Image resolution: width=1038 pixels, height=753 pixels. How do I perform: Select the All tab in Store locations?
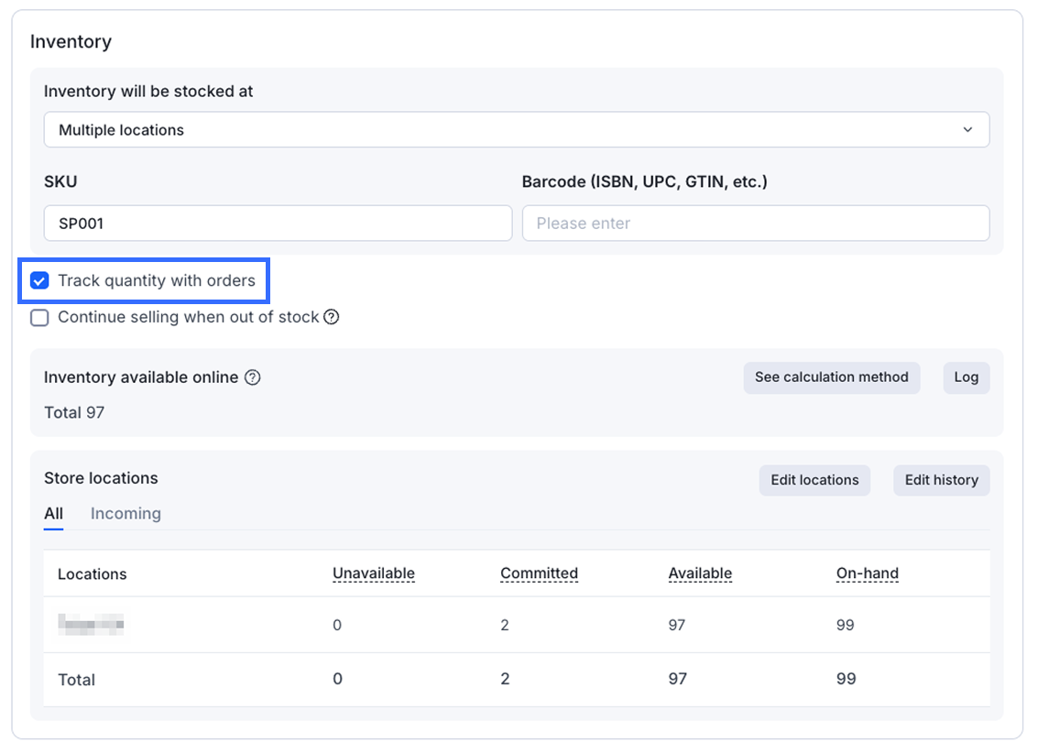(x=53, y=514)
